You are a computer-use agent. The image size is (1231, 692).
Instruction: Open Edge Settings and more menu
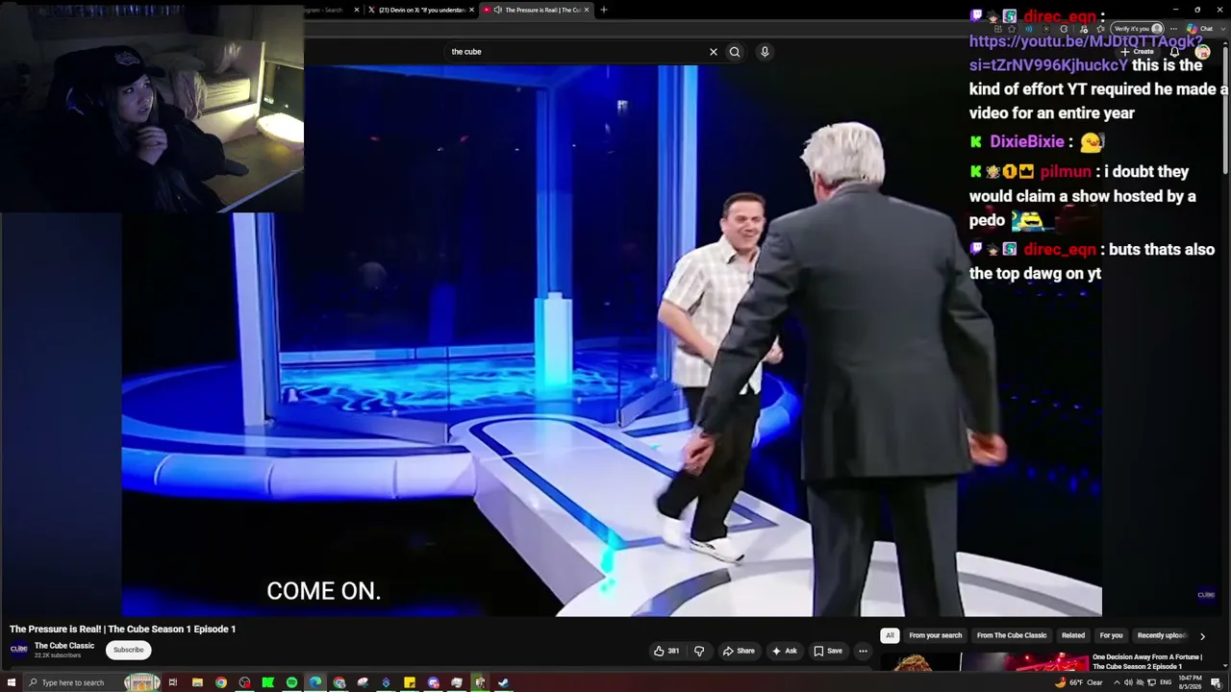point(1173,29)
